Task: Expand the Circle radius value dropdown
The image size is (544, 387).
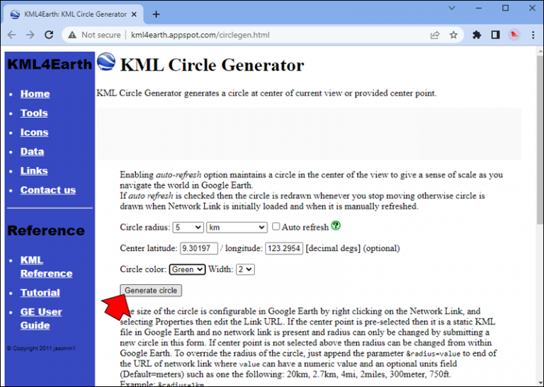Action: click(188, 228)
